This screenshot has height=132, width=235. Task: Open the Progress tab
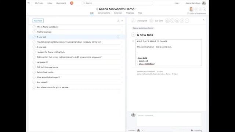(x=130, y=13)
